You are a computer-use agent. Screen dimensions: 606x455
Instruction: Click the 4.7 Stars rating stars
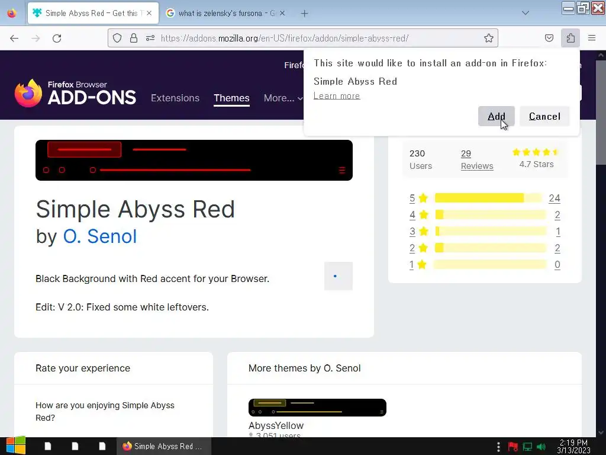[x=536, y=152]
